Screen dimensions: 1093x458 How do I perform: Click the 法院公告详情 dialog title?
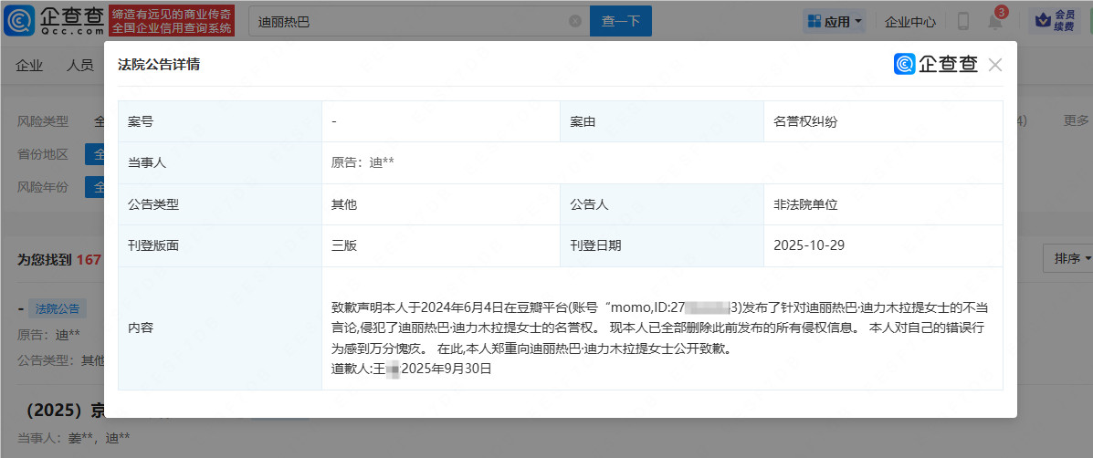tap(160, 65)
